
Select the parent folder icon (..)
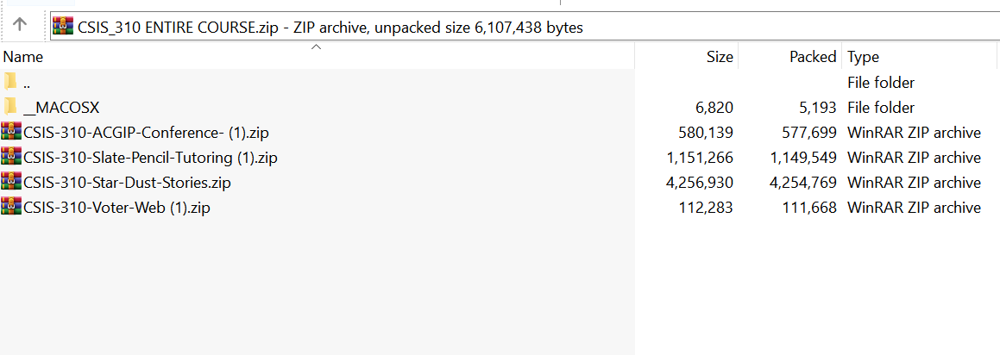pos(11,83)
